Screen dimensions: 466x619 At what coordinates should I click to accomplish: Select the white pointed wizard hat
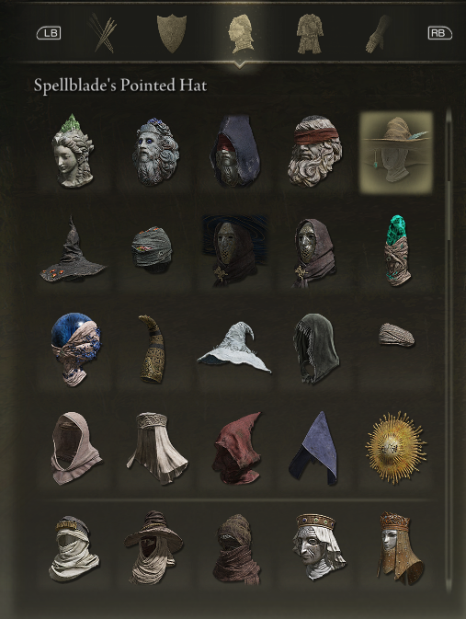tap(234, 347)
